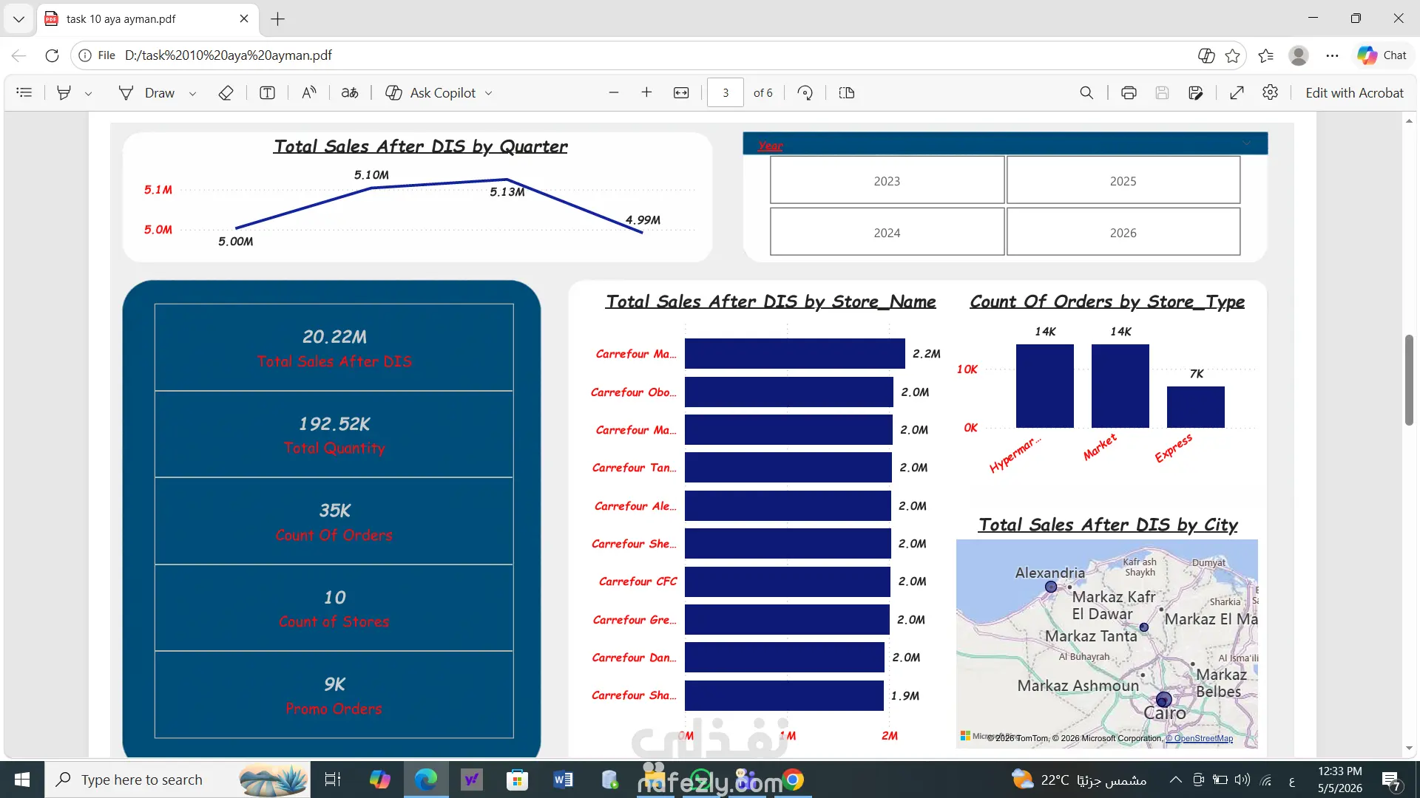This screenshot has height=798, width=1420.
Task: Open the Favorites list
Action: (x=1265, y=55)
